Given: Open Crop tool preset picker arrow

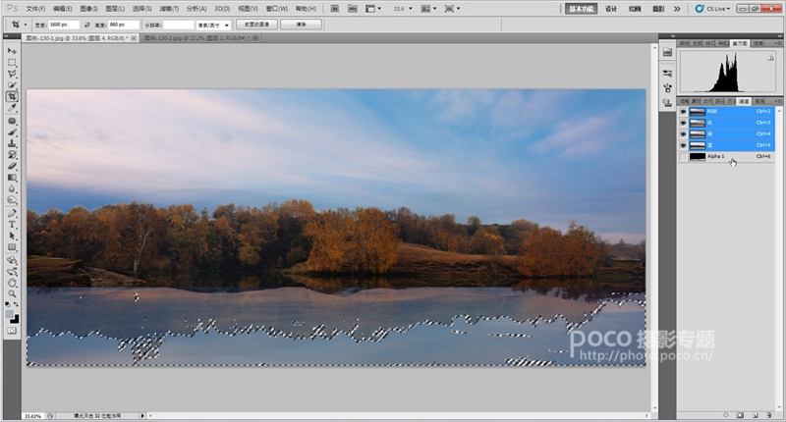Looking at the screenshot, I should 26,25.
